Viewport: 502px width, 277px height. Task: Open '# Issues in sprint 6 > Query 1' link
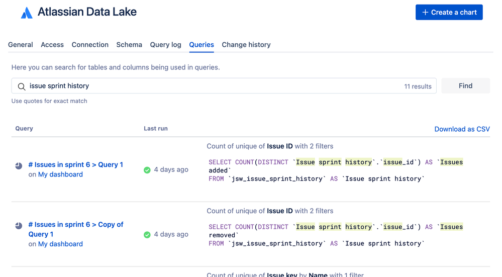point(75,164)
